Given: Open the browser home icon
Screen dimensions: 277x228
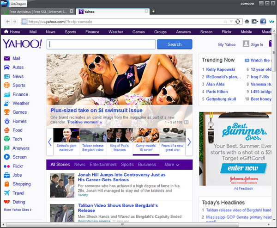Looking at the screenshot, I should point(247,22).
